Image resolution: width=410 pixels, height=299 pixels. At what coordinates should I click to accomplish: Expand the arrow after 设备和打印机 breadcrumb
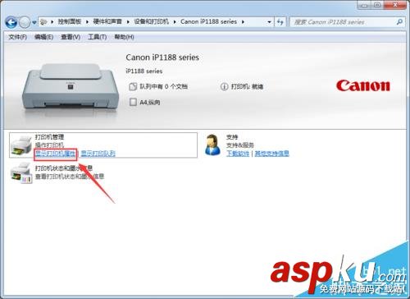pos(175,22)
